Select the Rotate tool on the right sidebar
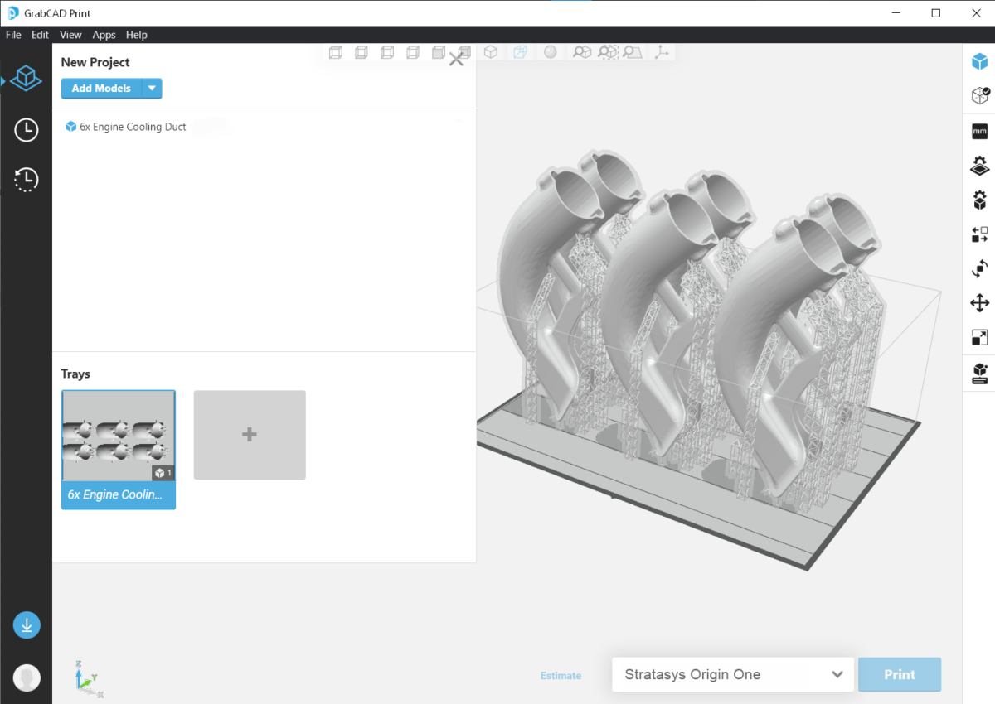The width and height of the screenshot is (995, 704). 979,268
